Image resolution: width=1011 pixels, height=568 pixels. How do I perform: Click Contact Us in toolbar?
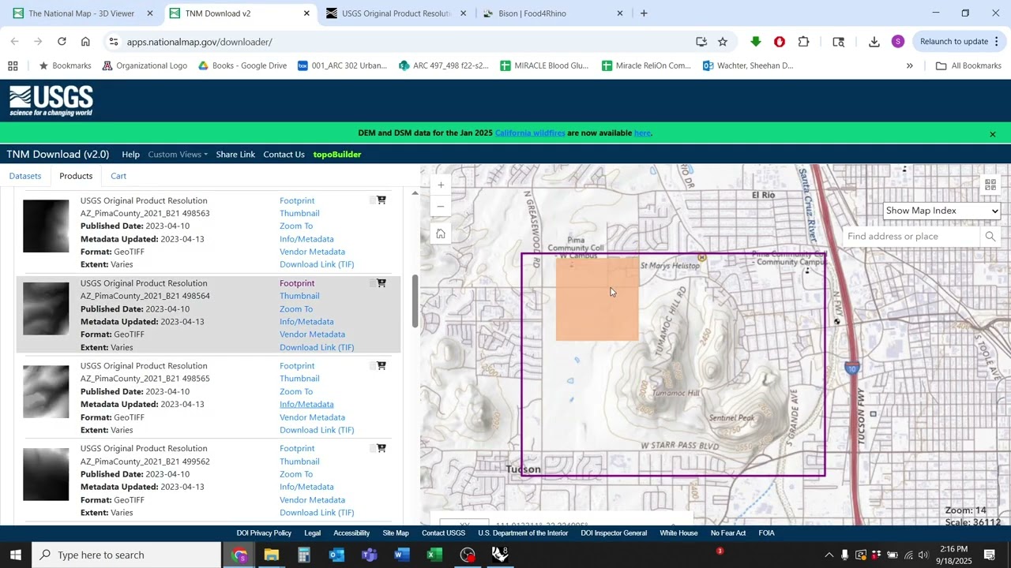[284, 155]
